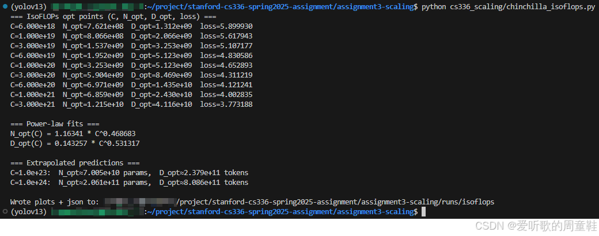Click the blue command-success circle on the first prompt
This screenshot has height=236, width=599.
pos(5,7)
